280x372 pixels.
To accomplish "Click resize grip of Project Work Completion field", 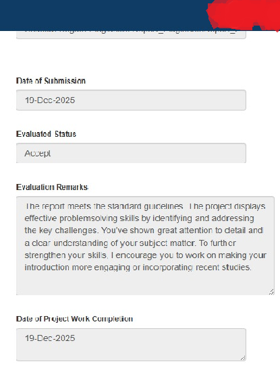I will (243, 358).
